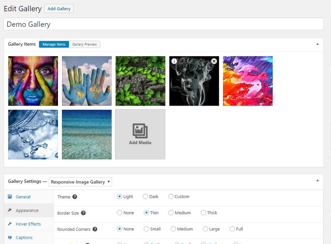
Task: Select the painted face thumbnail
Action: 33,81
